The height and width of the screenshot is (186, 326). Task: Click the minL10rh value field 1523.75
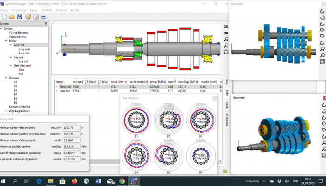(71, 128)
